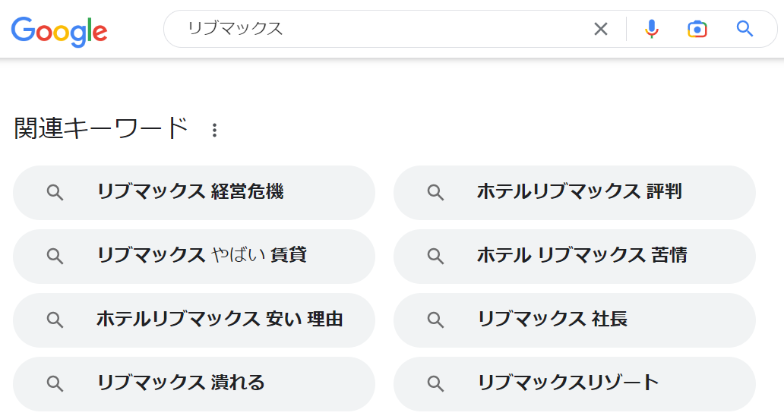Select the ホテルリブマックス 評判 suggestion
The image size is (784, 419).
pyautogui.click(x=579, y=192)
